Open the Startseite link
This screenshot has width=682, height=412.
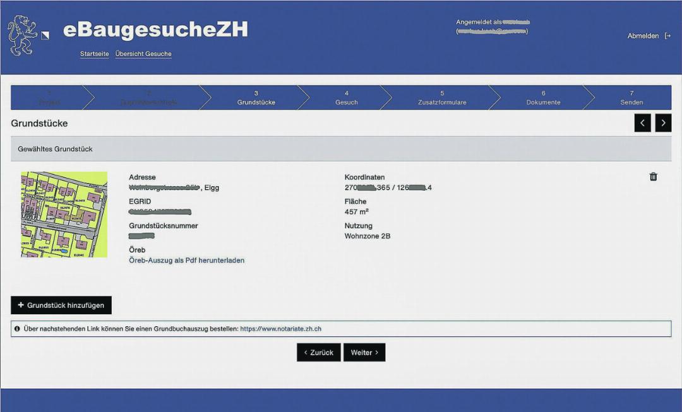coord(94,54)
